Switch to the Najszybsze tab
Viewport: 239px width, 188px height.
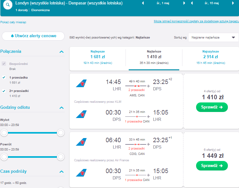211,57
